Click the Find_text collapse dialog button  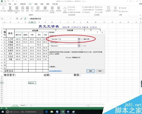pos(79,39)
